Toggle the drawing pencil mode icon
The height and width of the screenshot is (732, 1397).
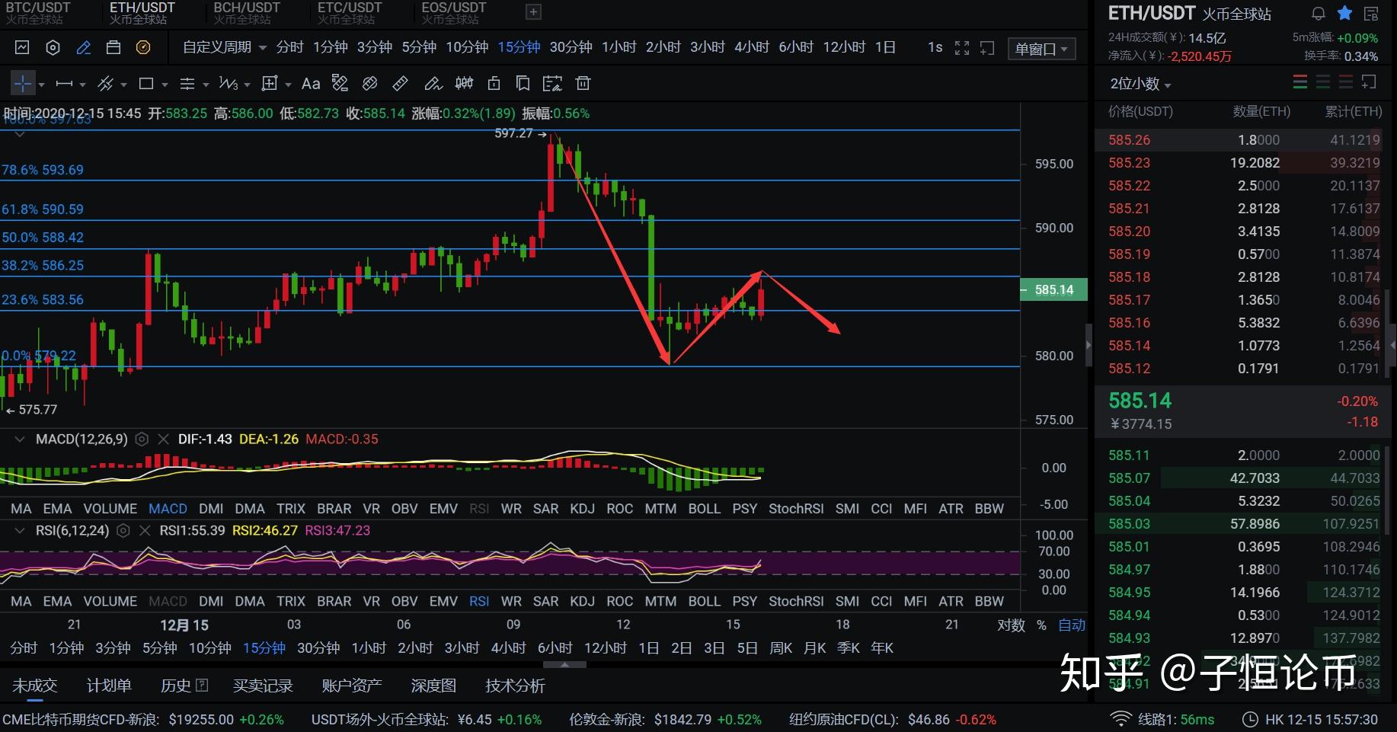pos(84,47)
